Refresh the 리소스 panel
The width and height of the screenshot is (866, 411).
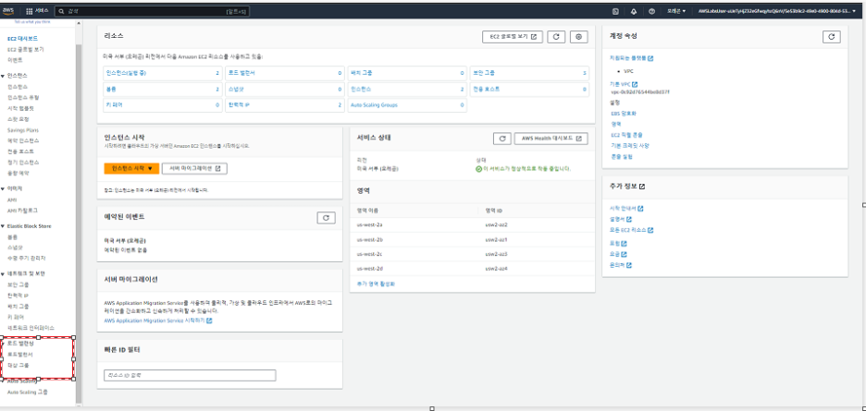556,36
